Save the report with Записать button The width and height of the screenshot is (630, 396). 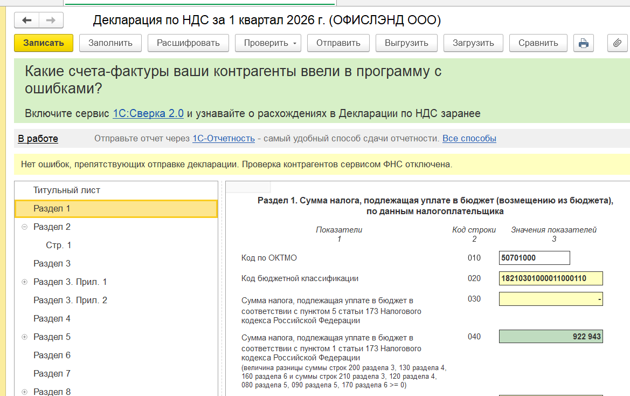[44, 43]
